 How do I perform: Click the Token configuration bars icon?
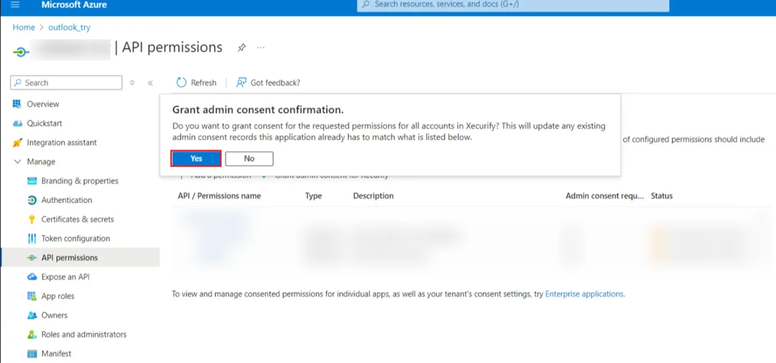click(x=32, y=238)
